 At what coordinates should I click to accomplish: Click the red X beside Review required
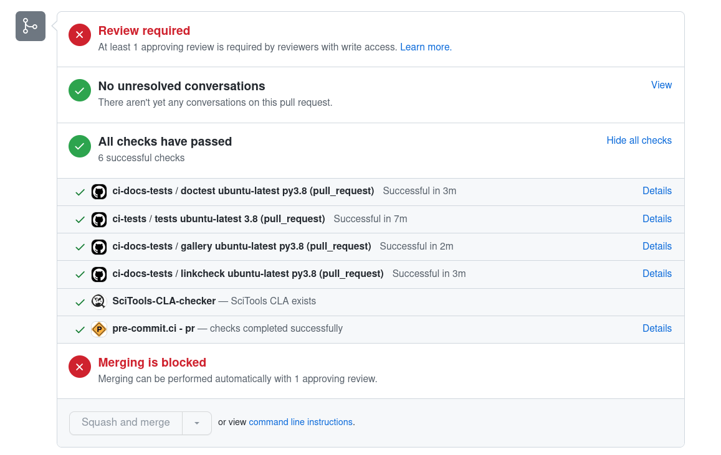(x=79, y=35)
